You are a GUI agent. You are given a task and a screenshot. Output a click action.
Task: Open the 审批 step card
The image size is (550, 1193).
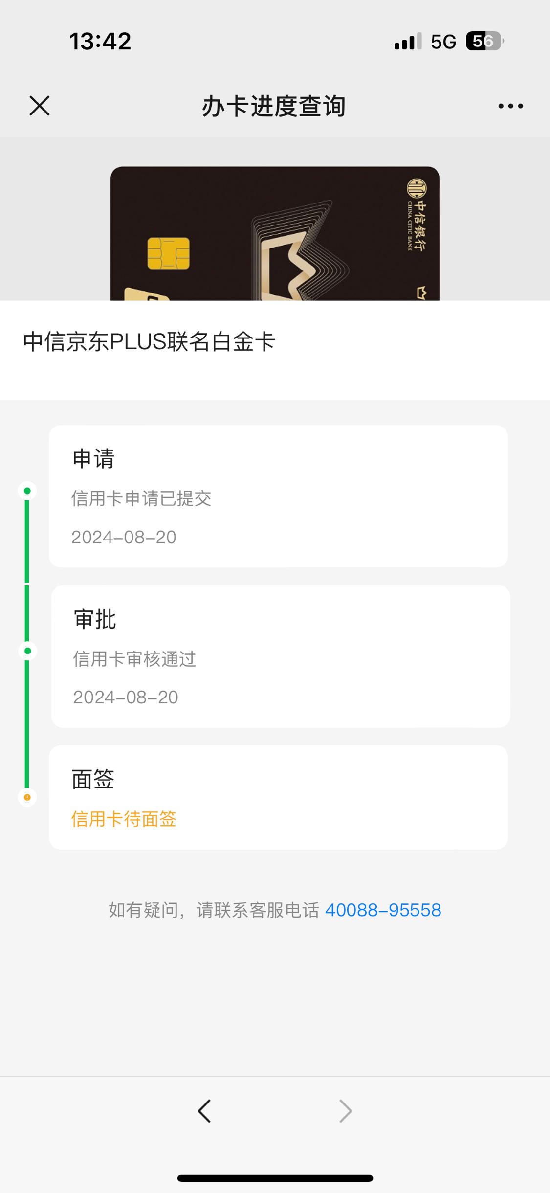[x=281, y=656]
